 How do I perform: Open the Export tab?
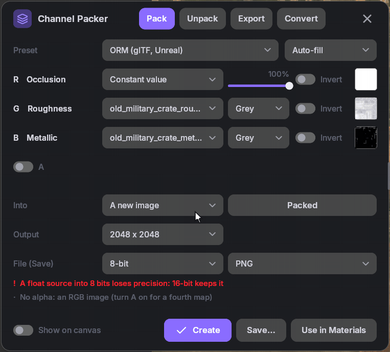pyautogui.click(x=251, y=18)
